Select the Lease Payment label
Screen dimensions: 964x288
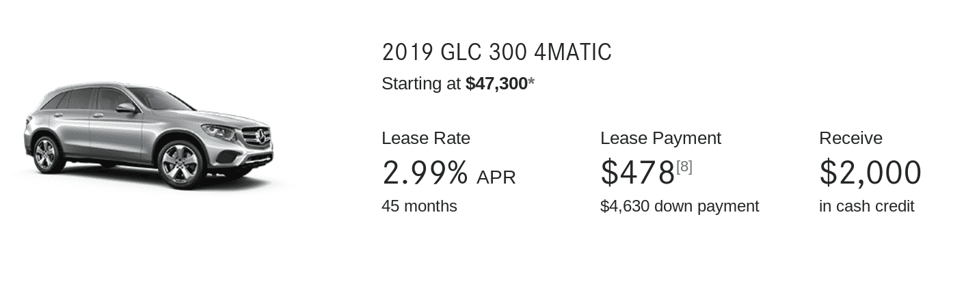[x=660, y=138]
